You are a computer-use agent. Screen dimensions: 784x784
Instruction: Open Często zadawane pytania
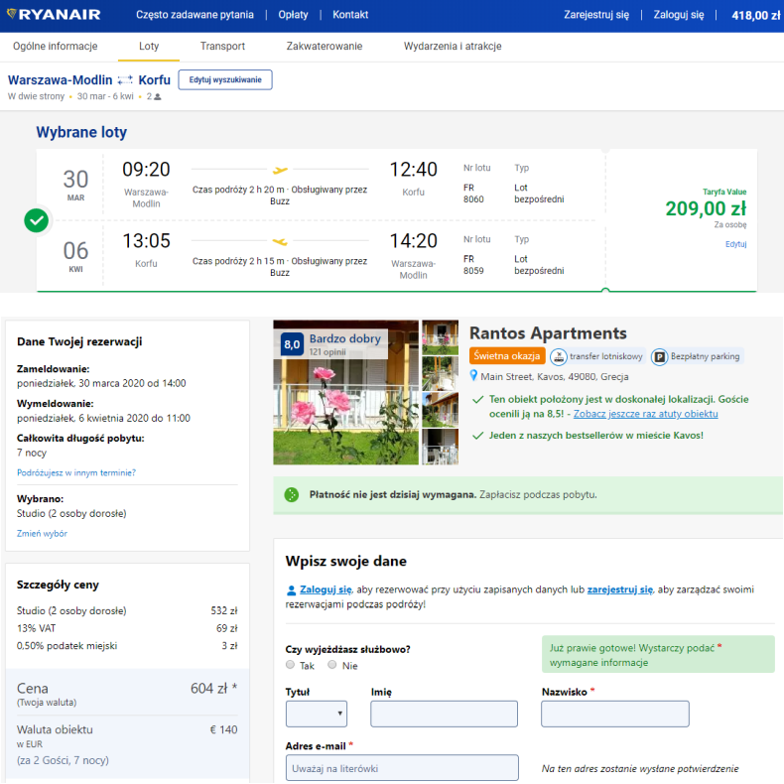[195, 15]
